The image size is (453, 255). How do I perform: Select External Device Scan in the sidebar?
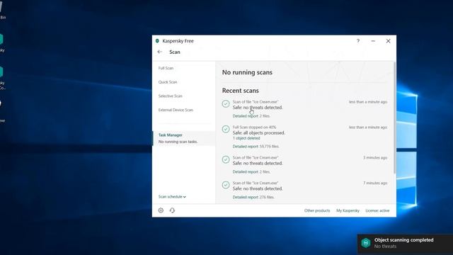[176, 110]
